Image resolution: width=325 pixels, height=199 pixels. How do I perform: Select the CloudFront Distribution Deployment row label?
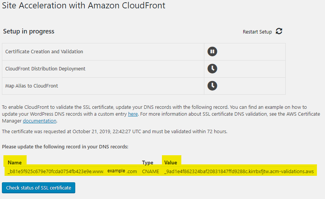[x=45, y=68]
